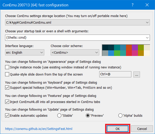Uncheck Inject ConEmuHk.dll option

(7, 102)
